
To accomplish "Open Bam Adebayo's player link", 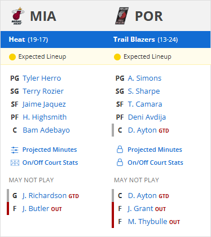I will click(x=46, y=130).
